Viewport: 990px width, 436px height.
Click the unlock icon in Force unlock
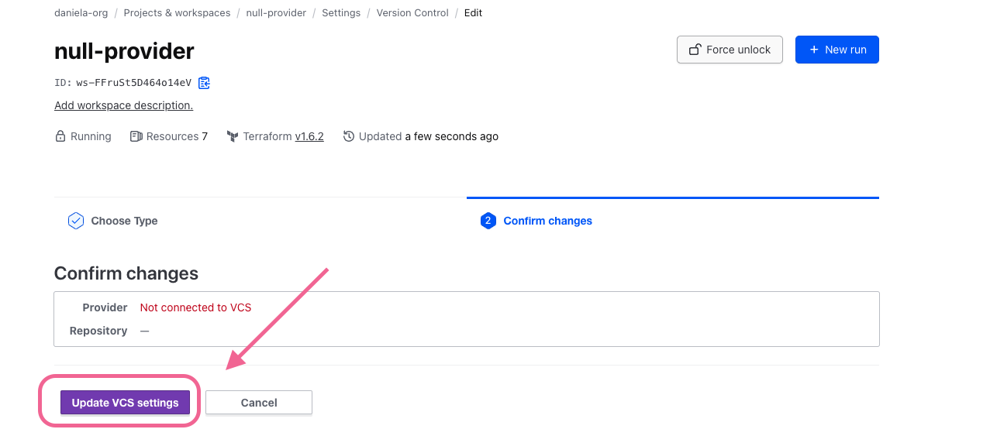click(695, 50)
